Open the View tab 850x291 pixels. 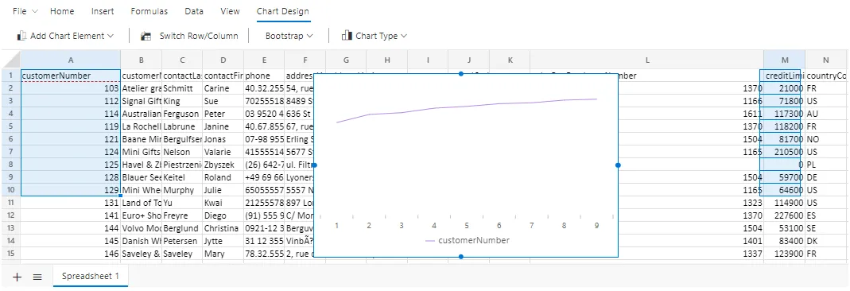pos(231,11)
